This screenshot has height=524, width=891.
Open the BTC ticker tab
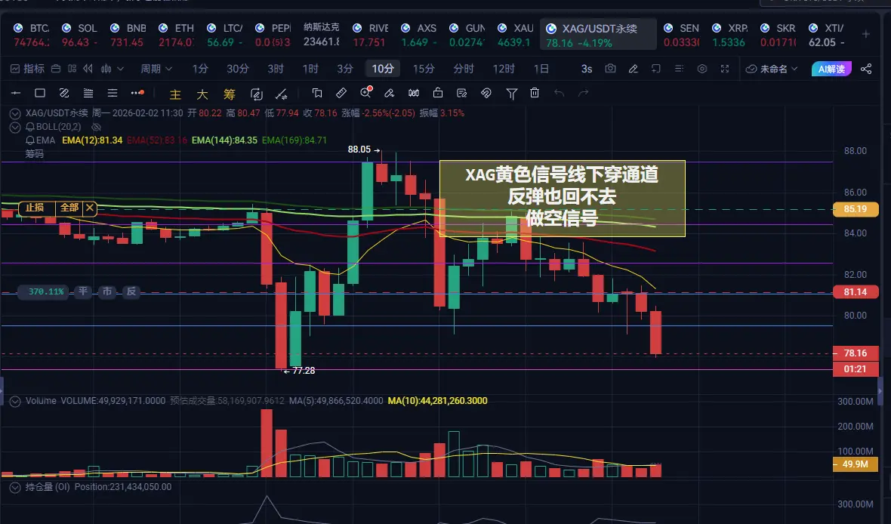point(32,35)
